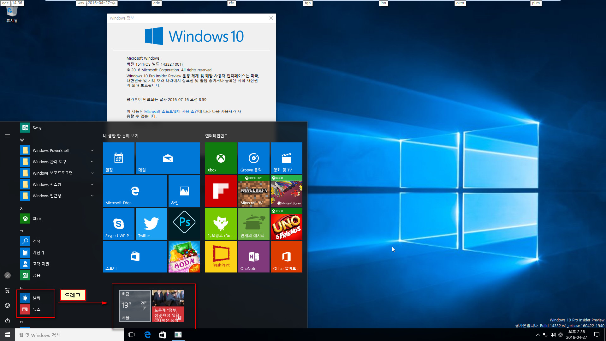The image size is (606, 341).
Task: Open 계산기 calculator in the app list
Action: (x=58, y=253)
